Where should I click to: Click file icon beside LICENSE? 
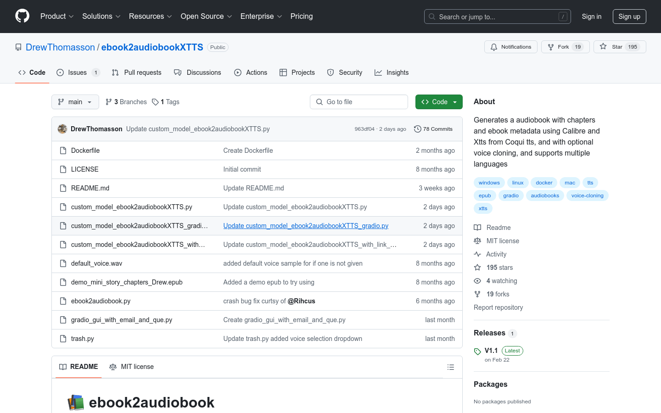pos(63,169)
